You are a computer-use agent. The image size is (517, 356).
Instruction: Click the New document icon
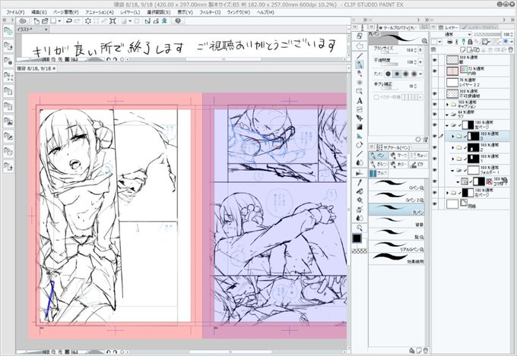(x=36, y=21)
